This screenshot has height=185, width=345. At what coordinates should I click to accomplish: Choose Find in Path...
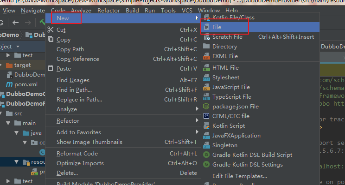pos(123,90)
